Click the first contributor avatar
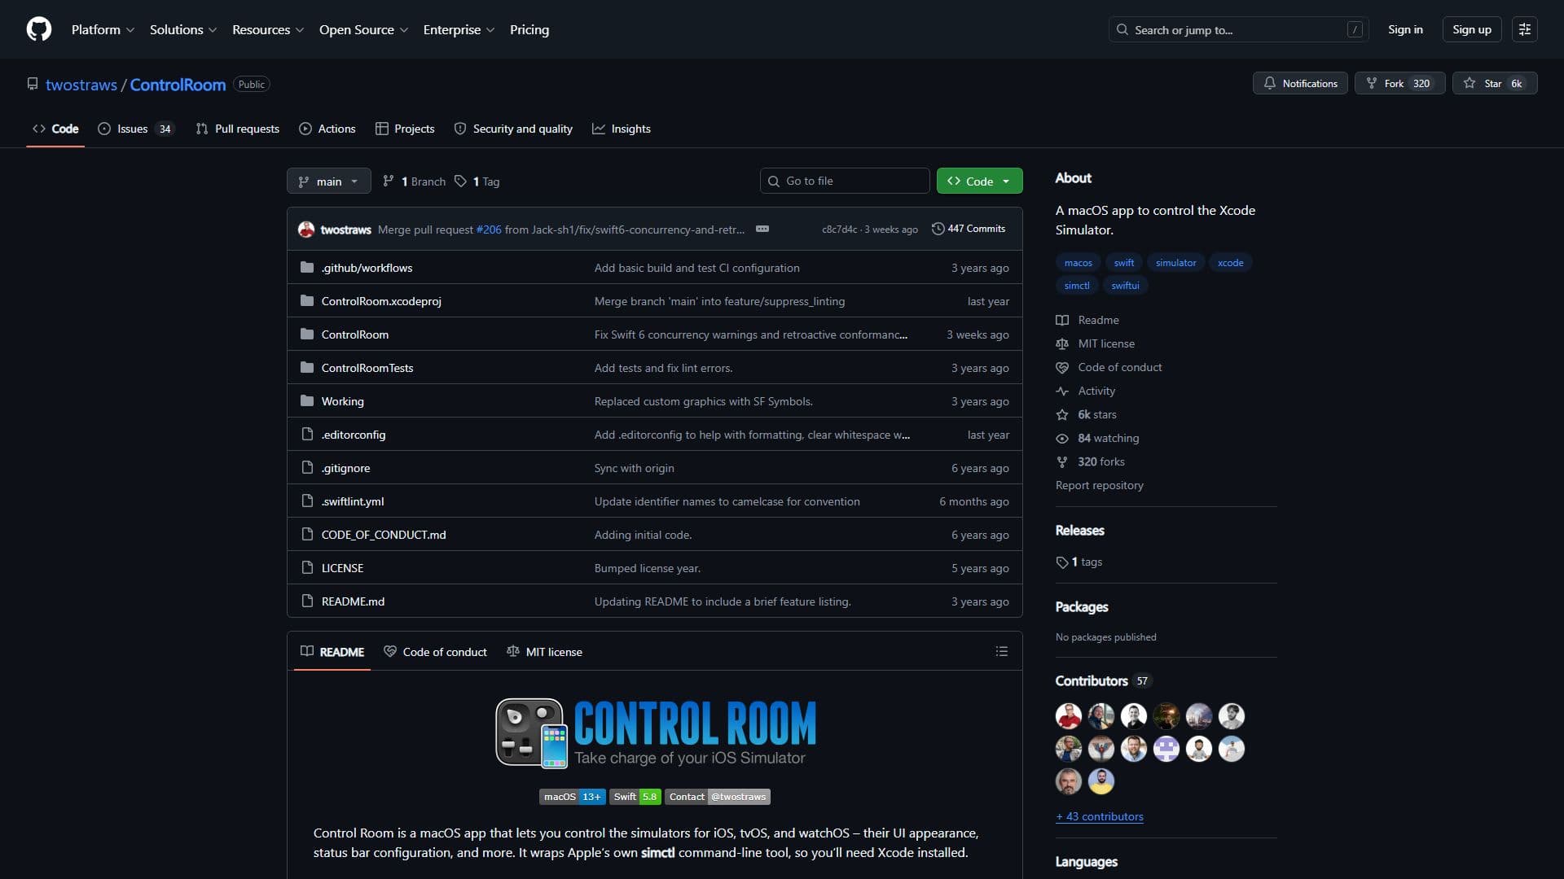Viewport: 1564px width, 879px height. 1068,715
